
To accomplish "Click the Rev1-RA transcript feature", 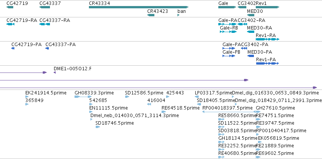I will point(268,39).
